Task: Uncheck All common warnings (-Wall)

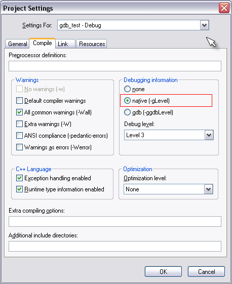Action: [19, 112]
